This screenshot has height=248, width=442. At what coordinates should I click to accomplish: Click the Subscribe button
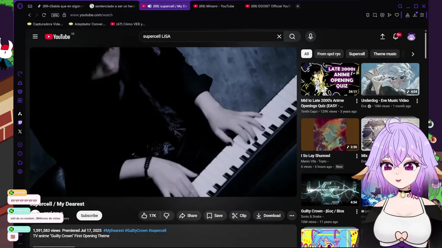tap(89, 216)
